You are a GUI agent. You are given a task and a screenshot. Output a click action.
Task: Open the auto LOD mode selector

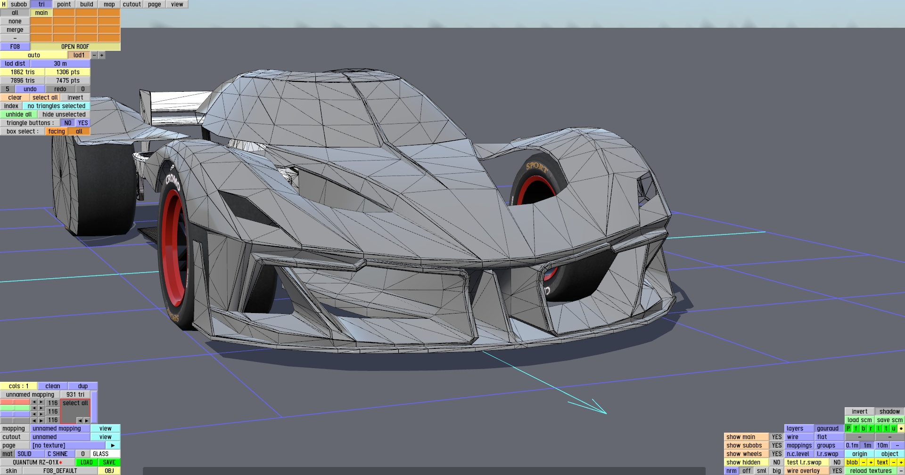(34, 55)
